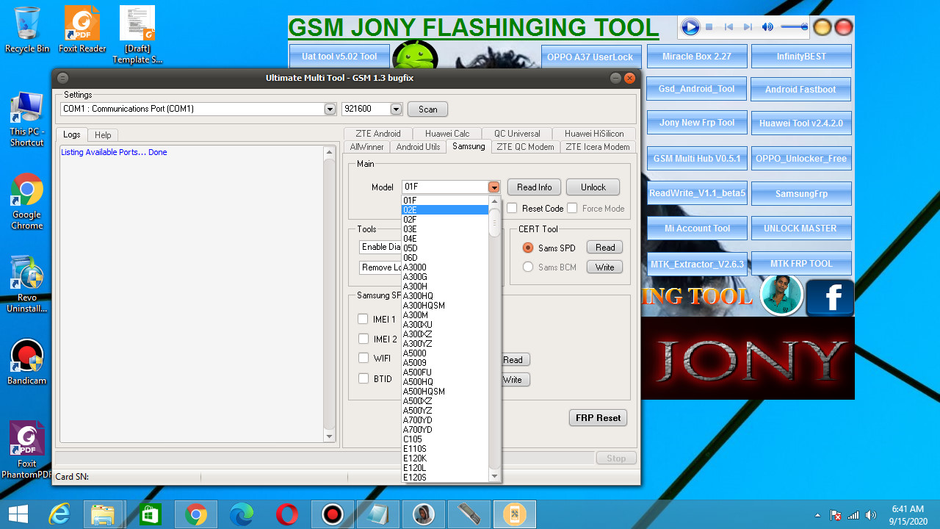This screenshot has width=940, height=529.
Task: Tick the Force Mode checkbox
Action: [572, 208]
